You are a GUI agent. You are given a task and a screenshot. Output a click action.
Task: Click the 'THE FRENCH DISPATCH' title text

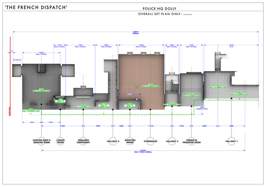click(x=36, y=7)
